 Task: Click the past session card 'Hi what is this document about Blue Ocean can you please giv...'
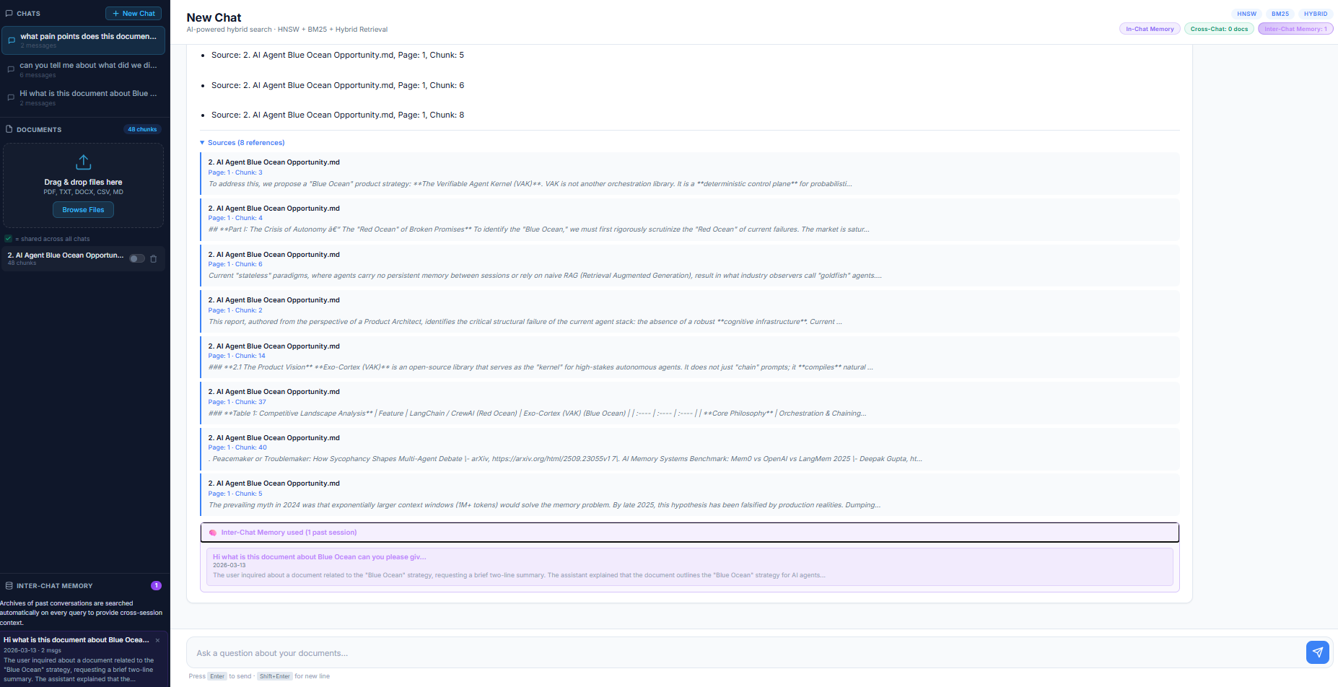690,566
